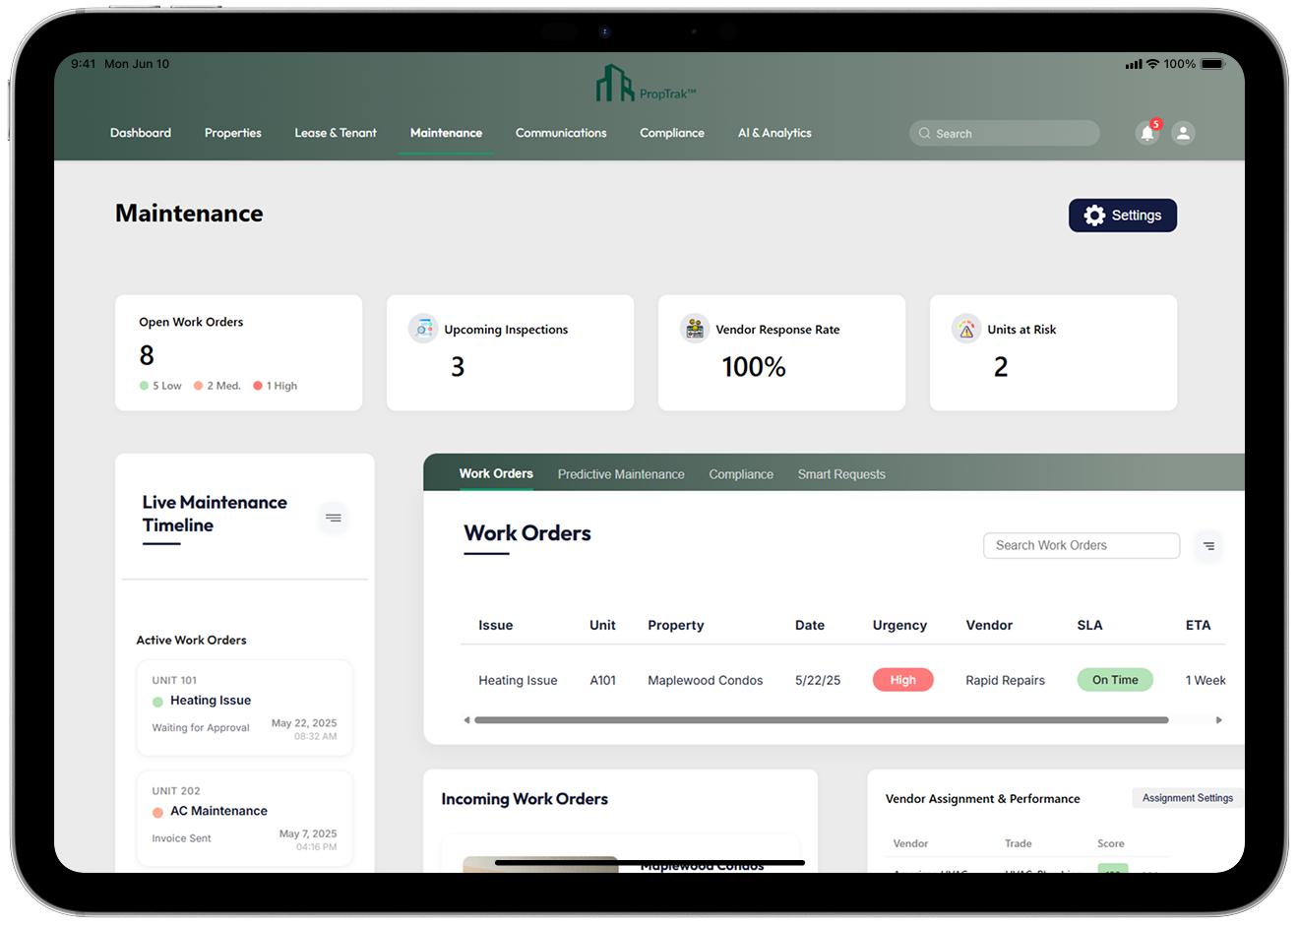Open the Work Orders filter icon
This screenshot has height=925, width=1299.
[1208, 545]
